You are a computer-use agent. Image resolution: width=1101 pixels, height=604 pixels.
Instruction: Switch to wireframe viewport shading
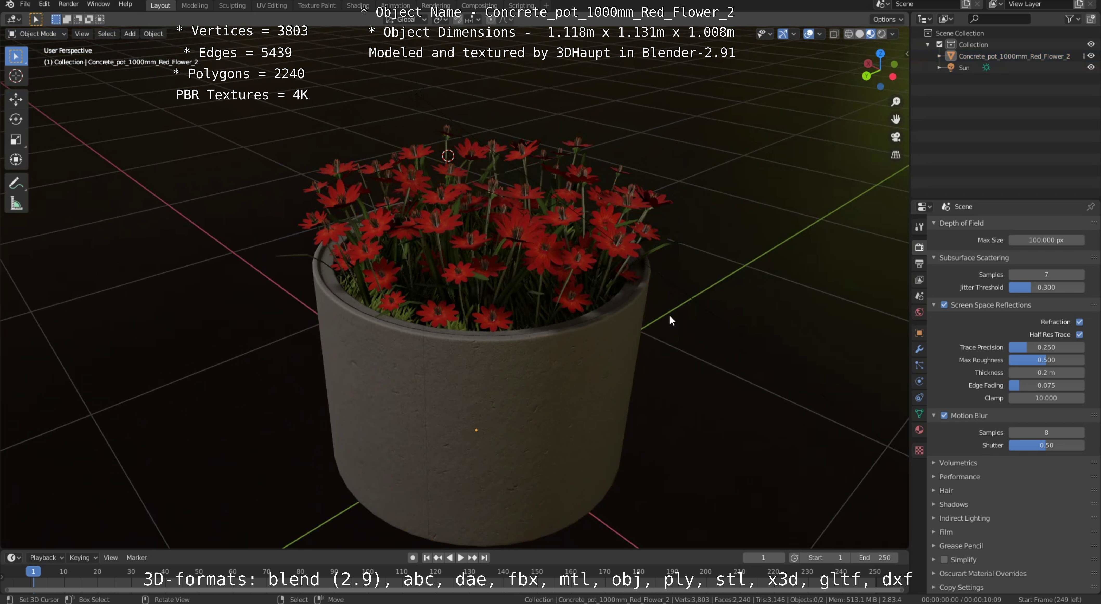[x=849, y=34]
